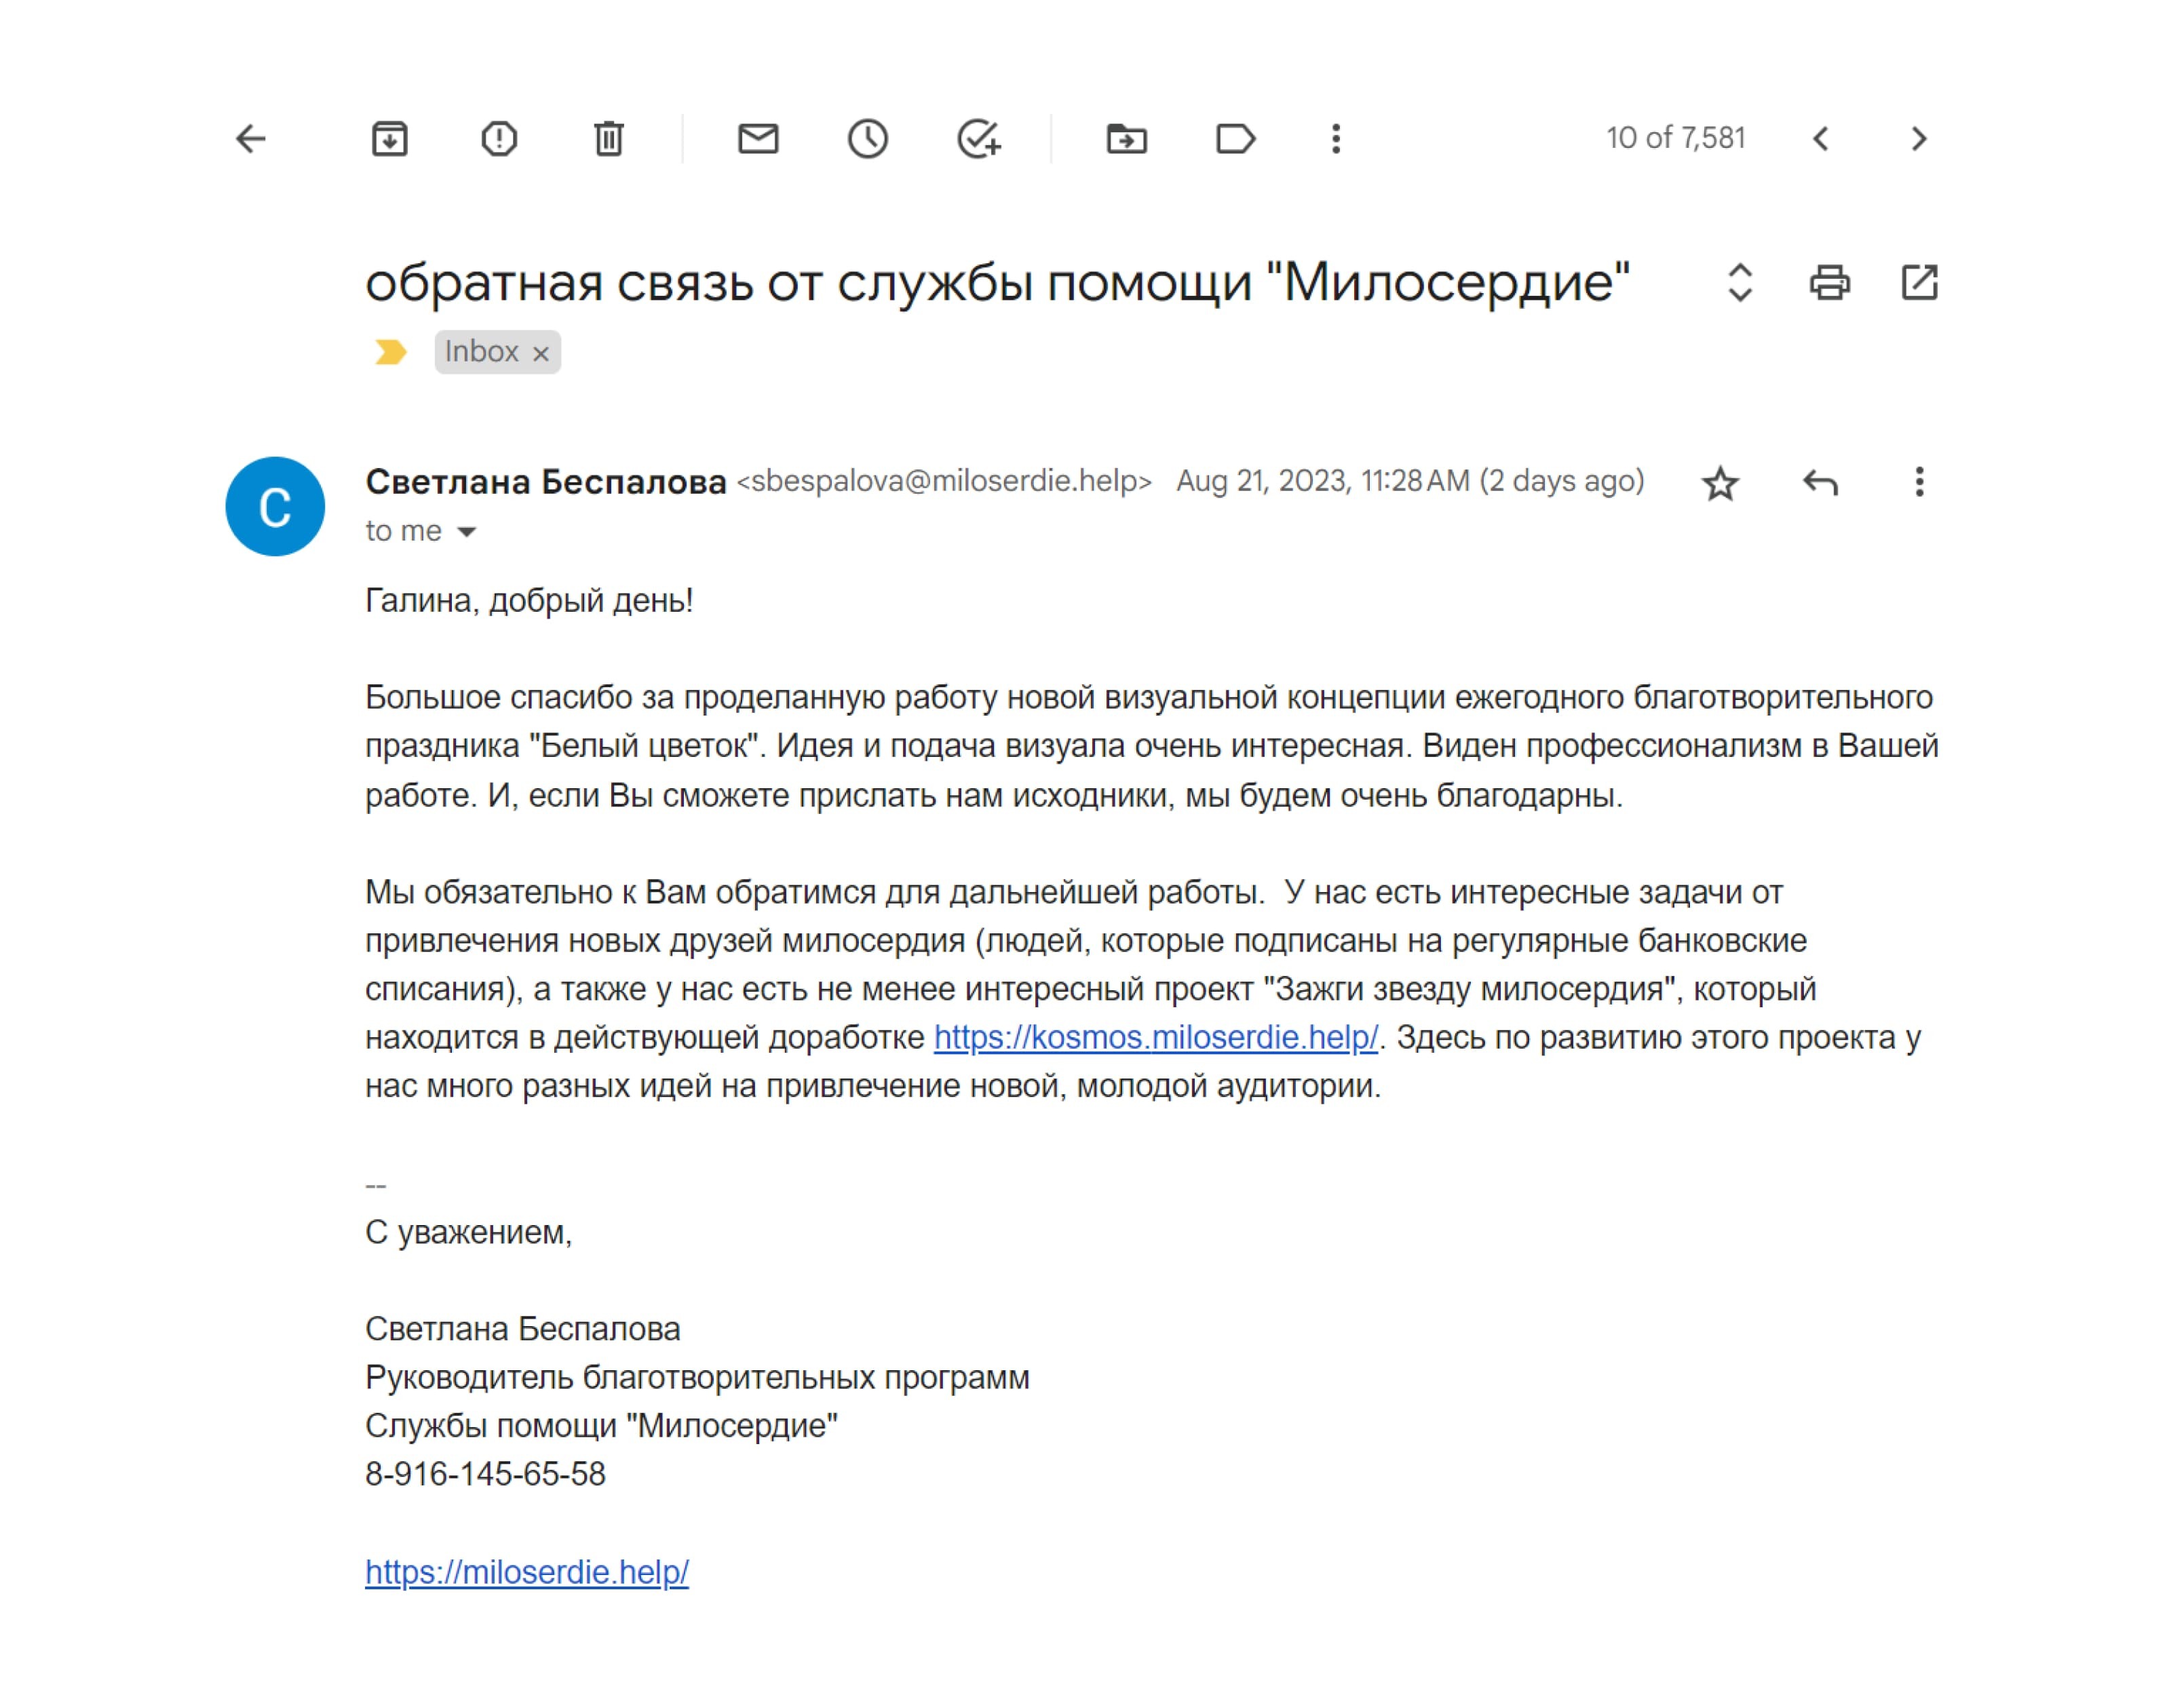Move email to a folder

1126,139
